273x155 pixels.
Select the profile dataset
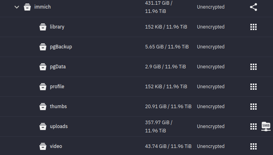[x=57, y=86]
